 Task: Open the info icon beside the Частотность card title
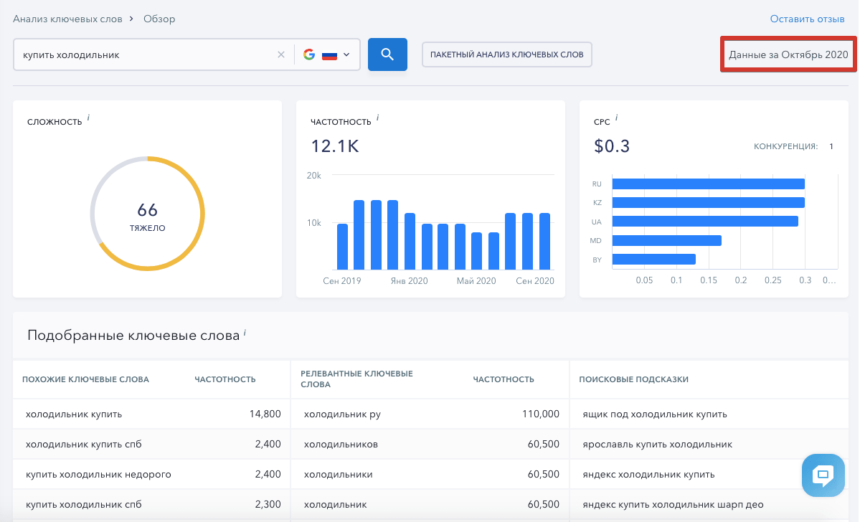(377, 118)
